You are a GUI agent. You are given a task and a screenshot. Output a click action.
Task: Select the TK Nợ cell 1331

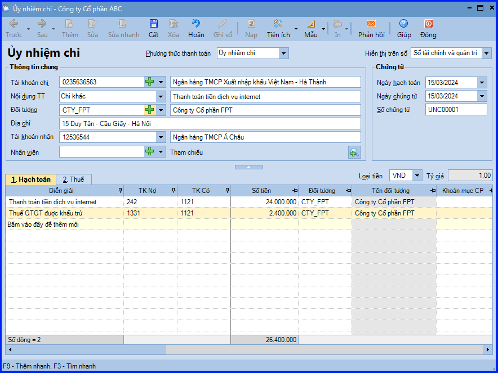pyautogui.click(x=150, y=213)
